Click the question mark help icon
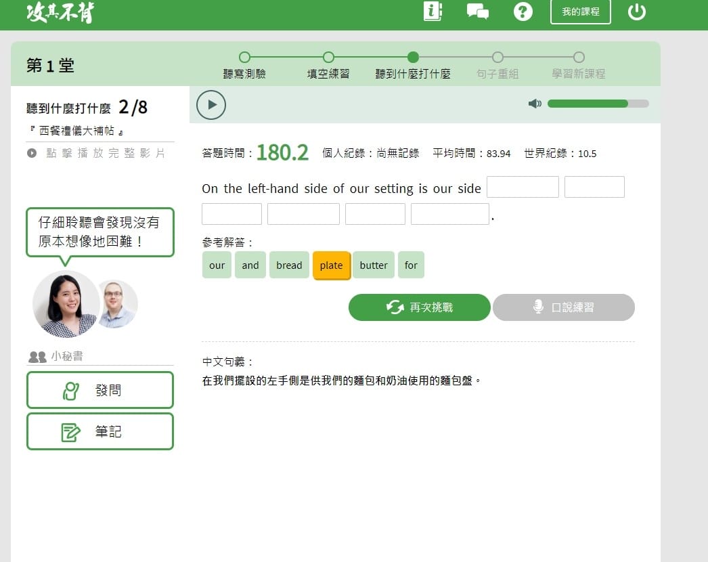 (x=523, y=12)
